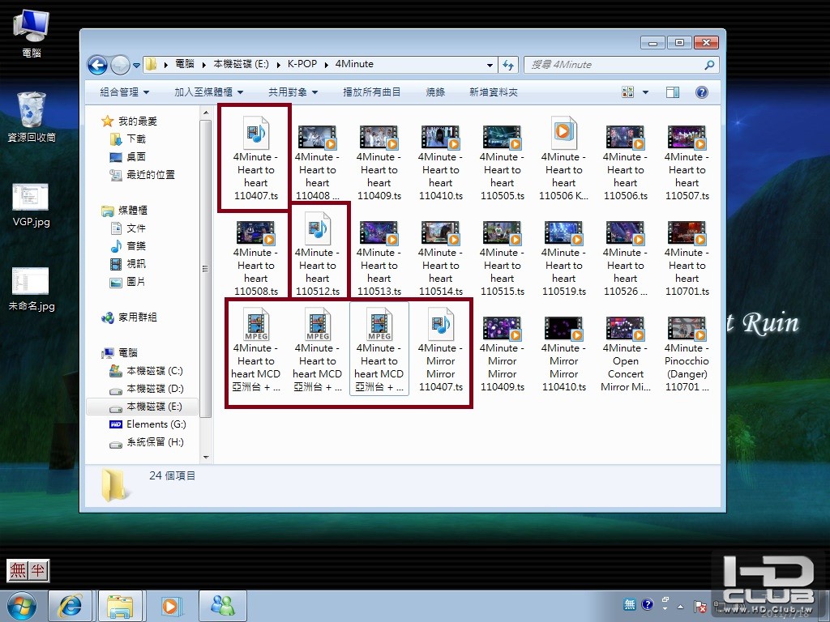The width and height of the screenshot is (830, 622).
Task: Select 最近的位置 in navigation pane
Action: tap(142, 175)
